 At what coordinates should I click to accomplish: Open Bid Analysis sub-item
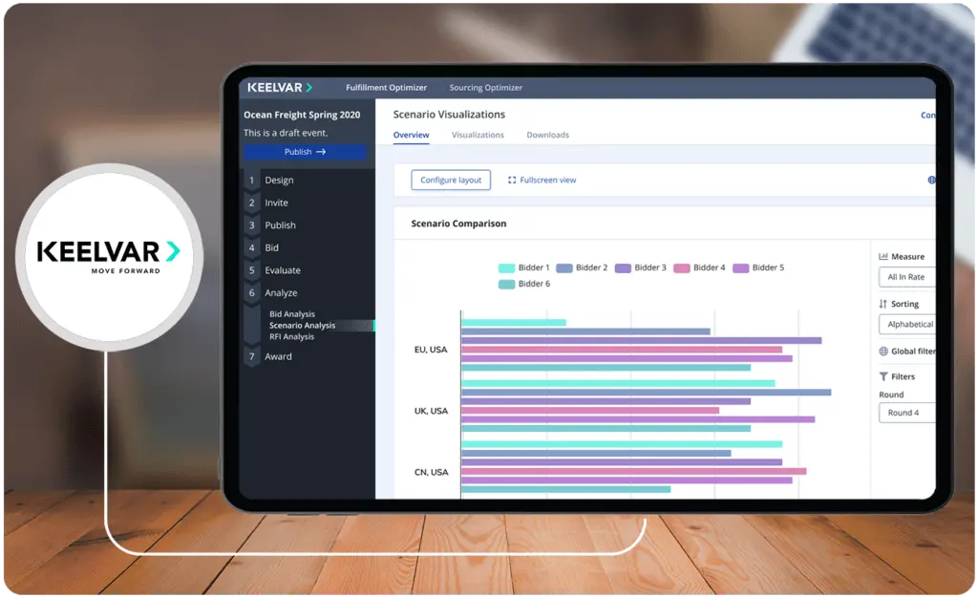tap(292, 313)
